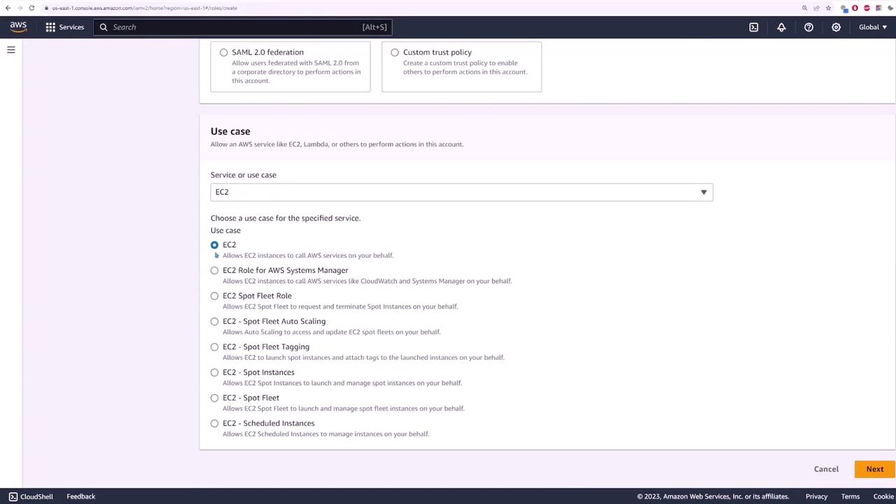Click the "Use case" section heading
This screenshot has height=504, width=896.
pyautogui.click(x=230, y=132)
